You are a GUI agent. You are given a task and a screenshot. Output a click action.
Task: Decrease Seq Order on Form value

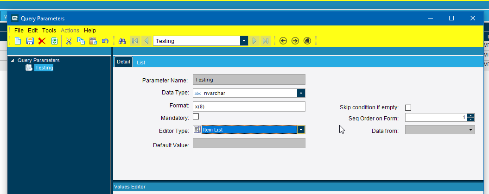[x=471, y=119]
